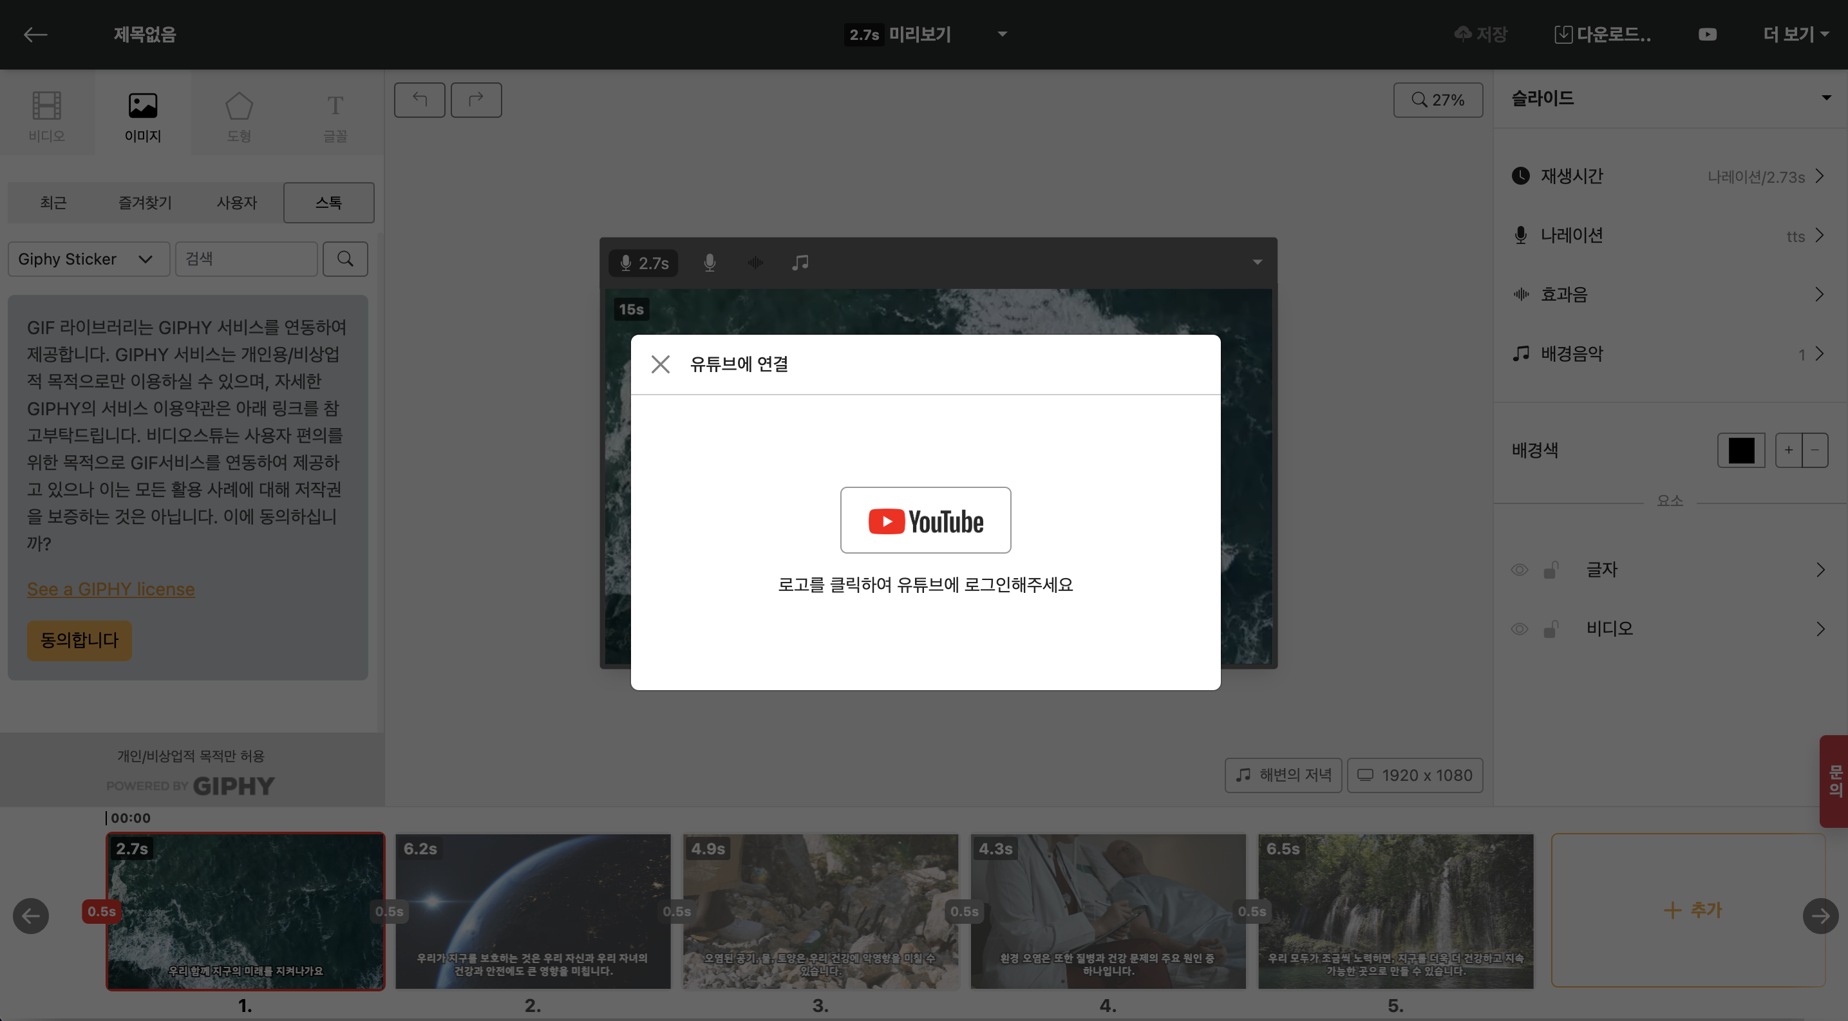The height and width of the screenshot is (1021, 1848).
Task: Open the 재생시간 settings row
Action: click(1670, 176)
